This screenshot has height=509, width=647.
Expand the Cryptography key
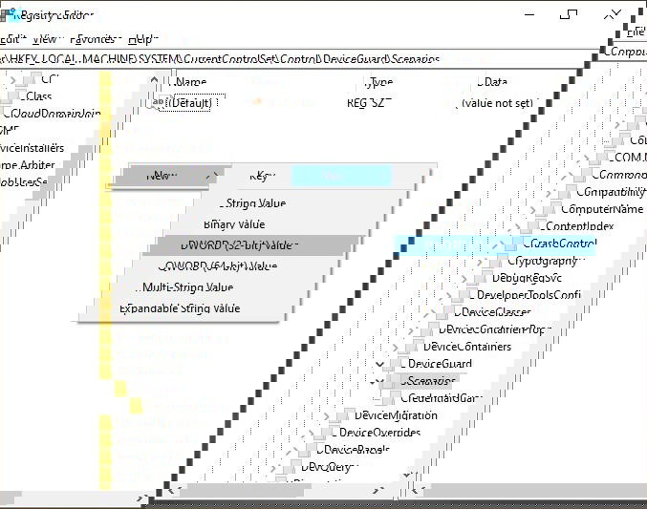(x=480, y=262)
